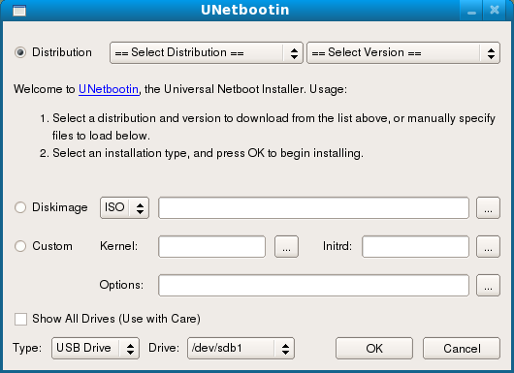Browse for a kernel file

tap(286, 247)
